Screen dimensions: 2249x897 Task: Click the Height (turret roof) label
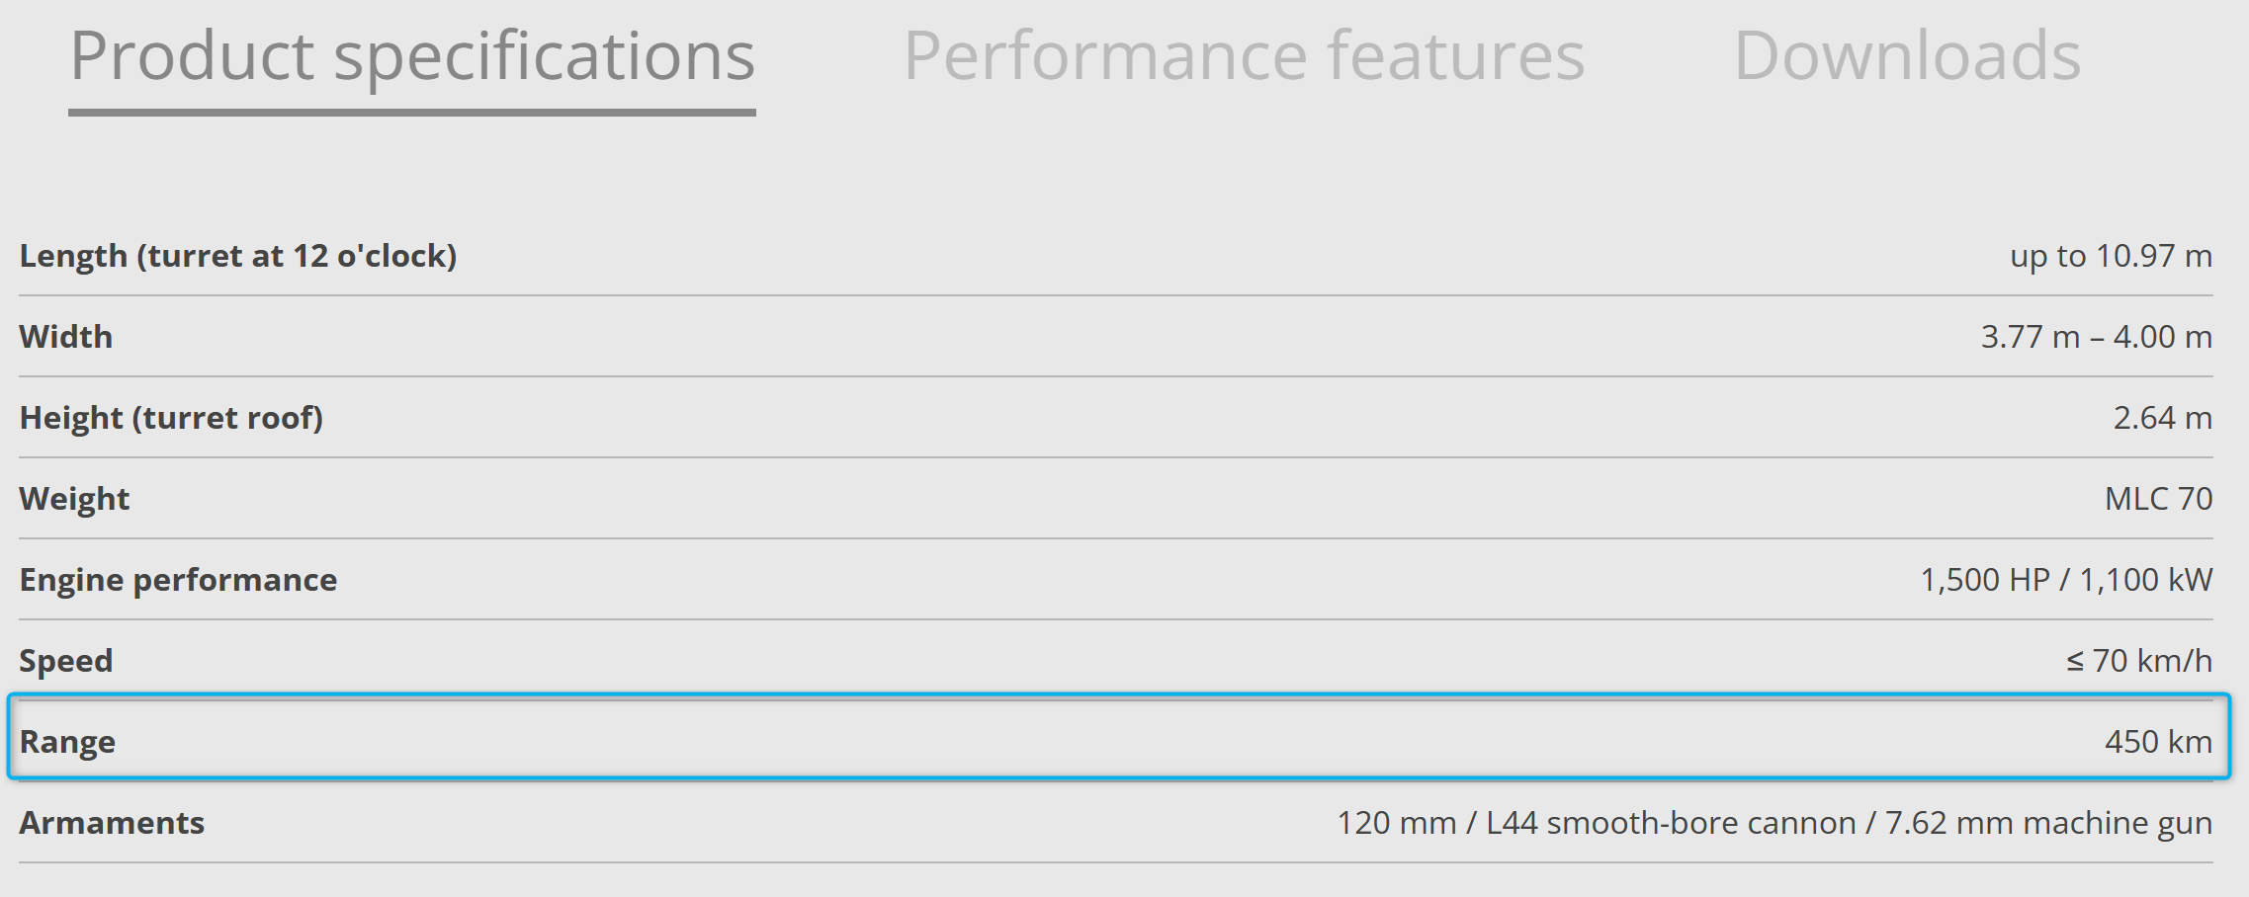click(171, 418)
